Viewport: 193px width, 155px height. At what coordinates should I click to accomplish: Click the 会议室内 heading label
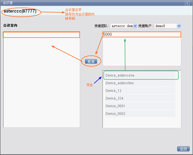click(x=10, y=25)
